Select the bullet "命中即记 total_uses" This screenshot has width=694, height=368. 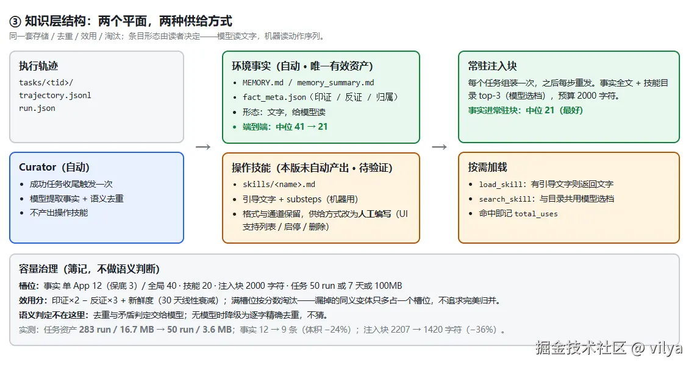click(518, 214)
